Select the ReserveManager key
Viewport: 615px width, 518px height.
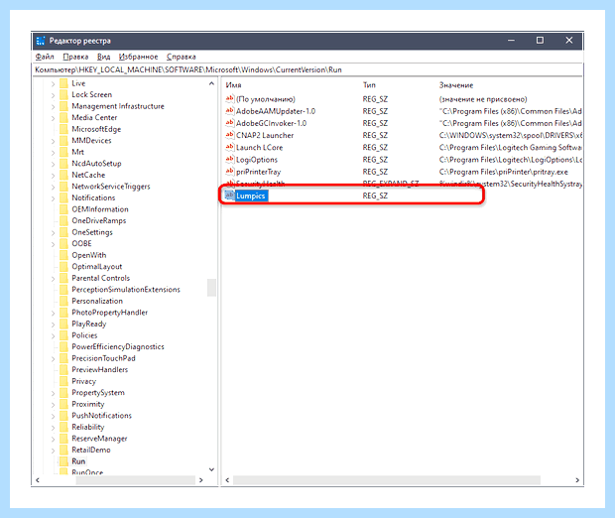[x=99, y=439]
